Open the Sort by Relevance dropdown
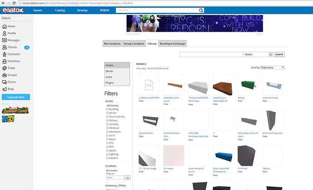This screenshot has height=190, width=313. click(273, 68)
